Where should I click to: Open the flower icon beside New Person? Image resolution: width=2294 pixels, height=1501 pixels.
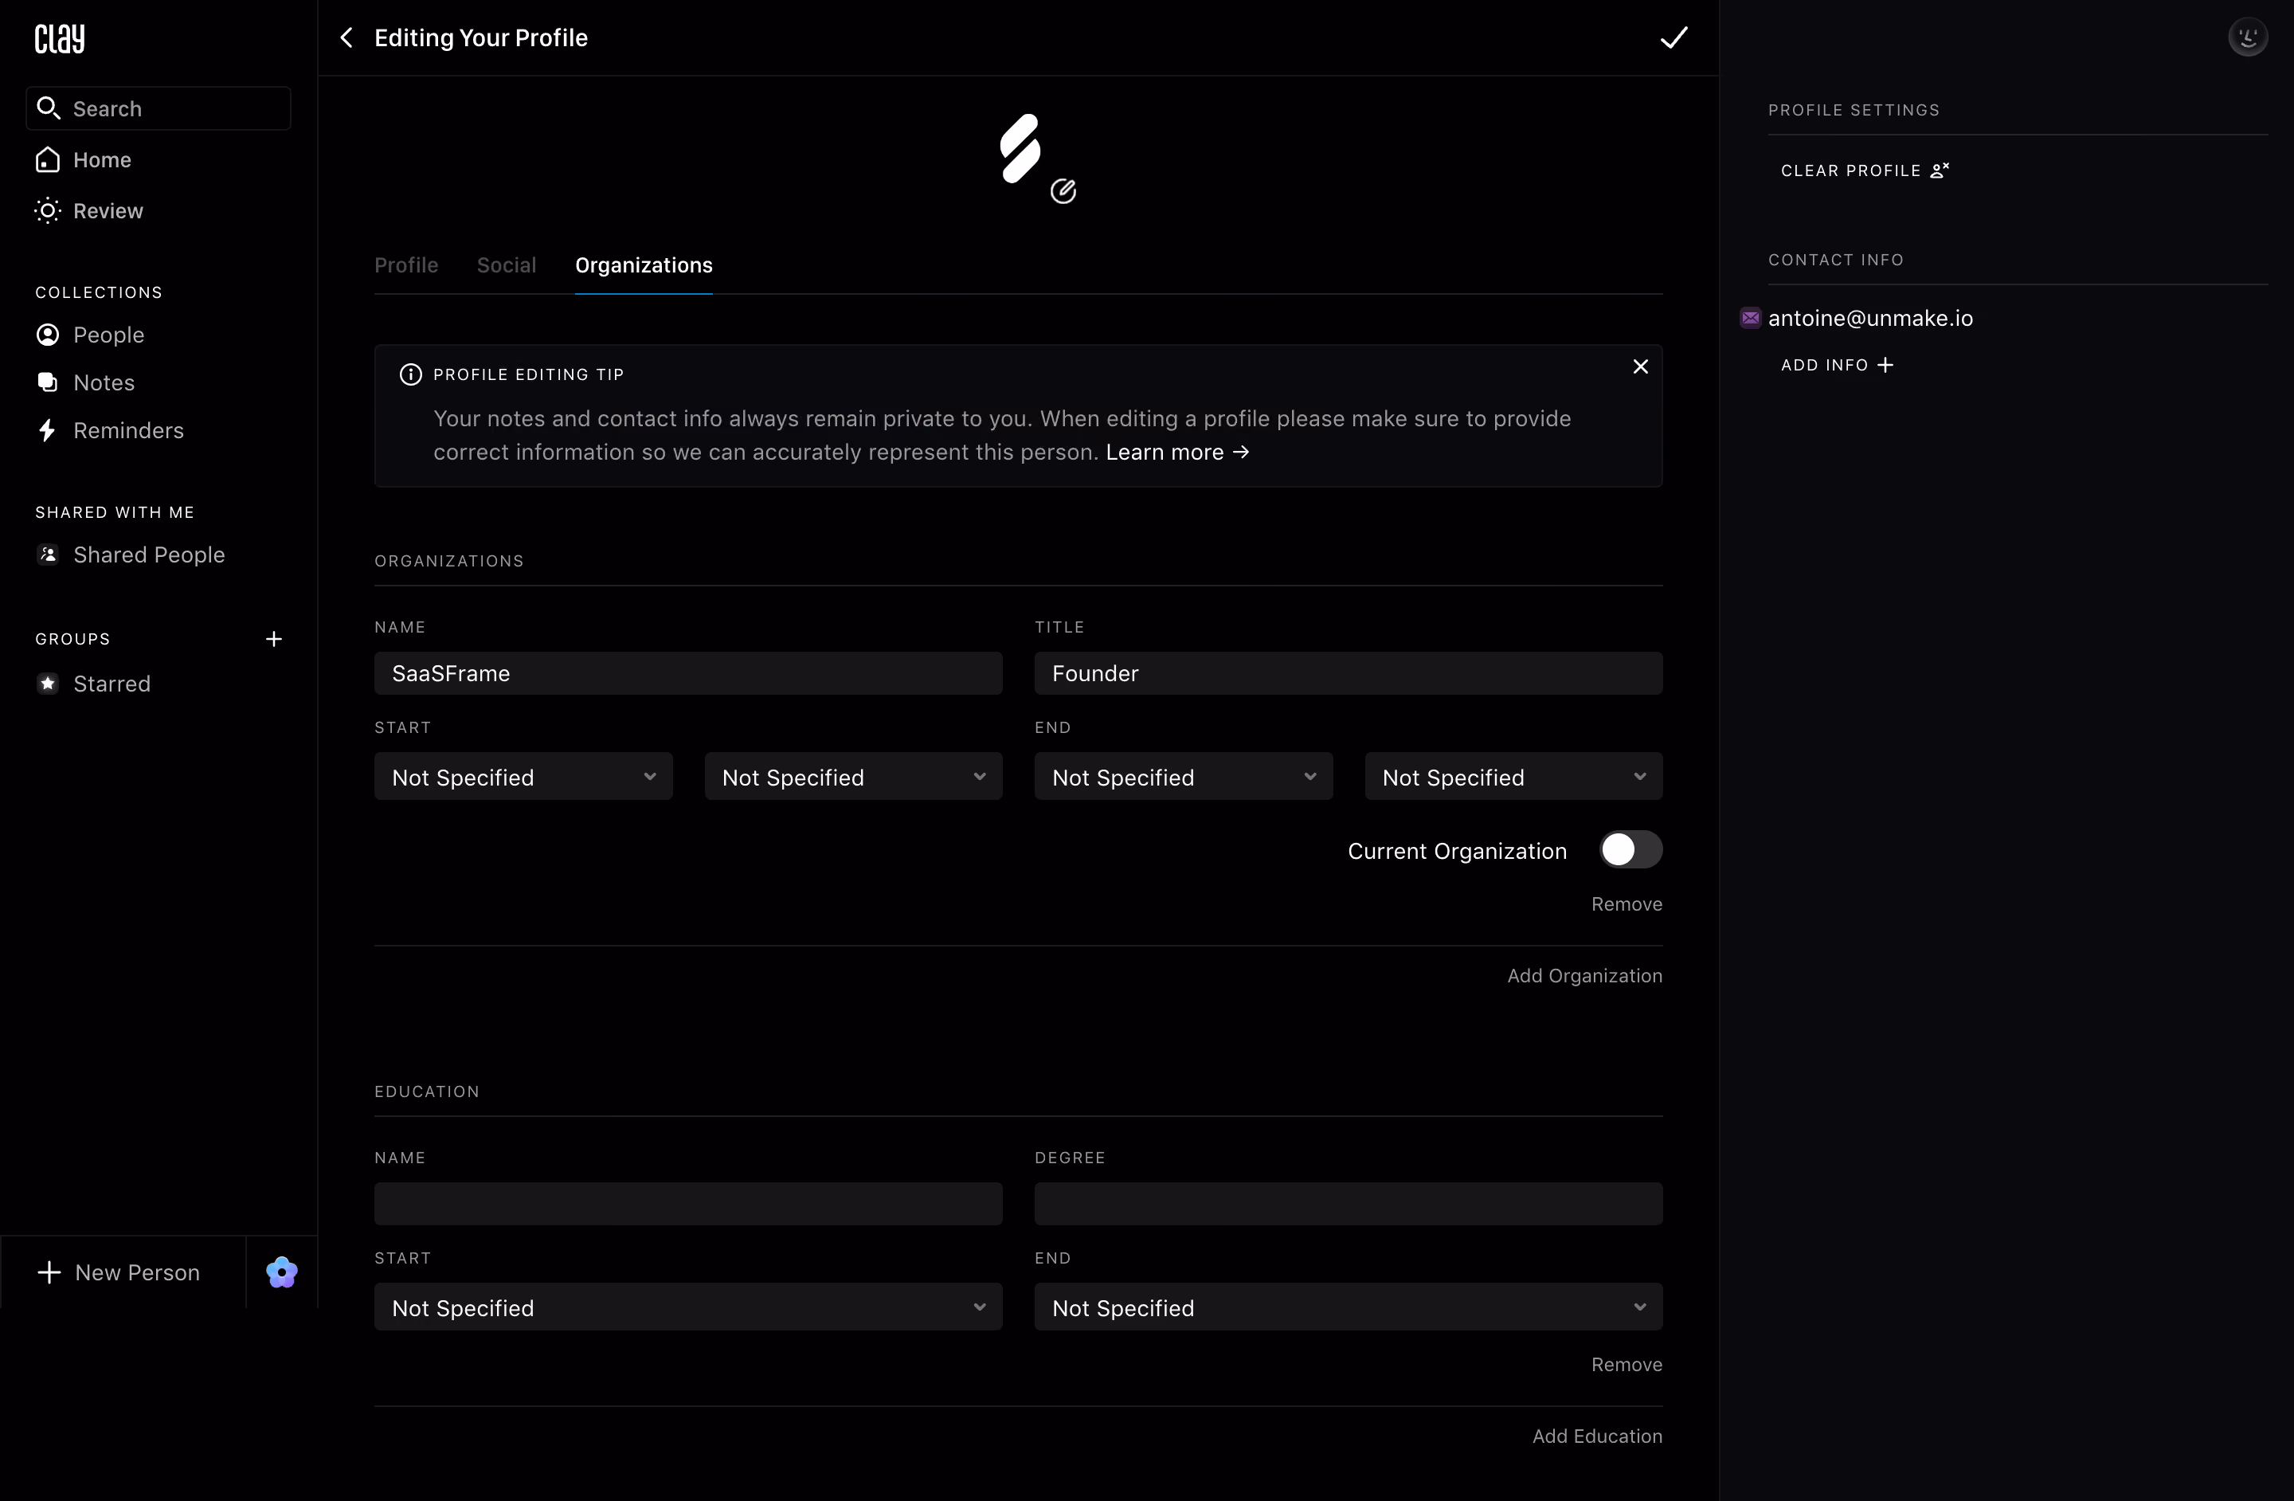coord(281,1272)
